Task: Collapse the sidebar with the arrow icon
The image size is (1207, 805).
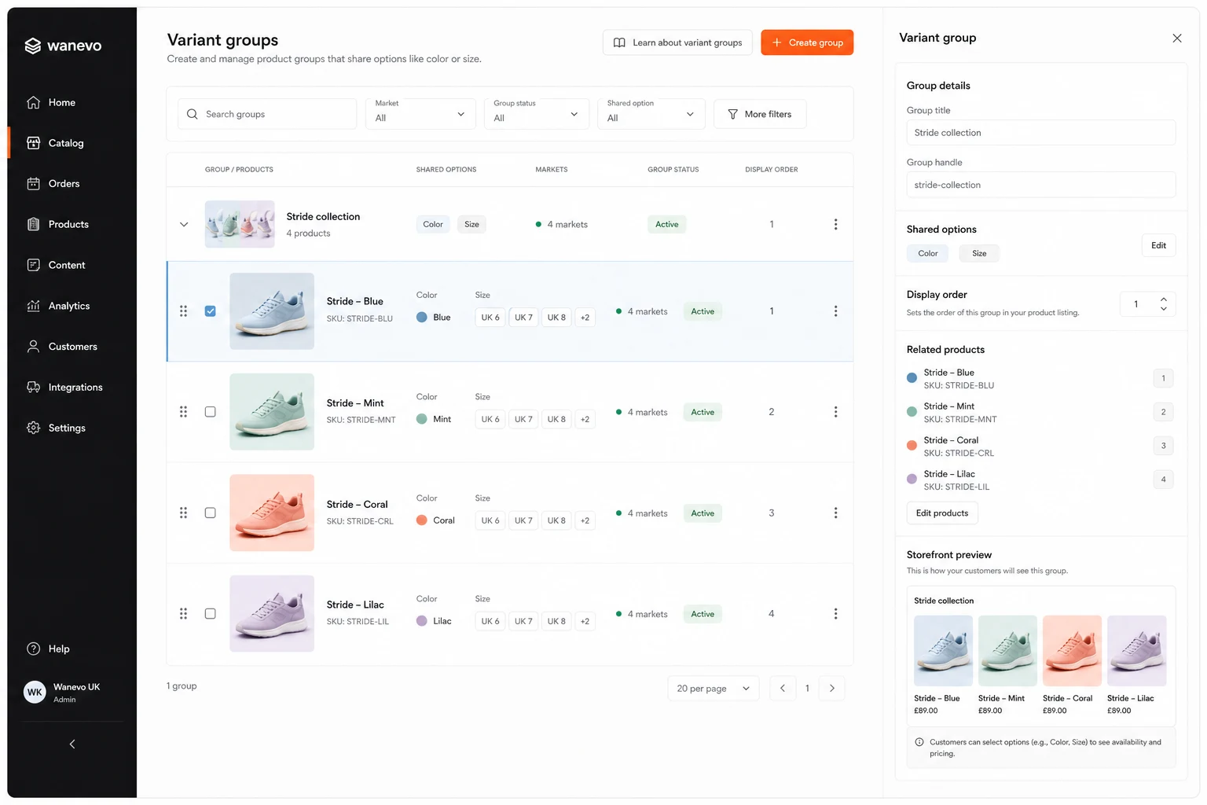Action: 72,744
